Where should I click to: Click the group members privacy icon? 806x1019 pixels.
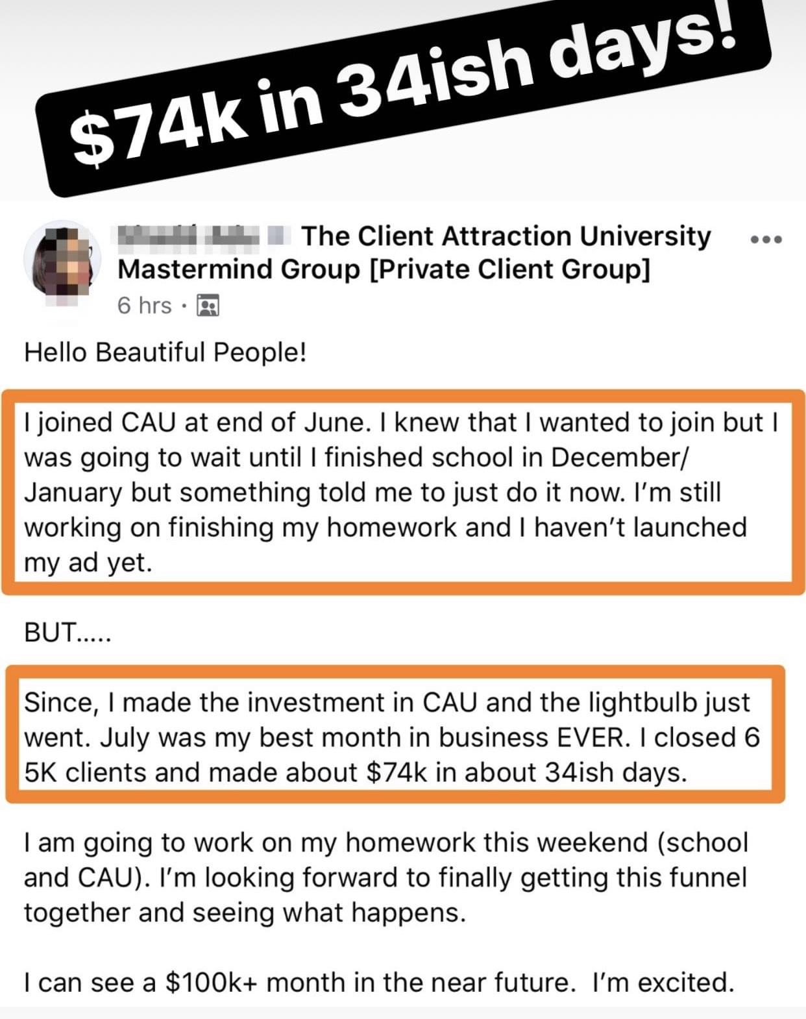[x=208, y=305]
